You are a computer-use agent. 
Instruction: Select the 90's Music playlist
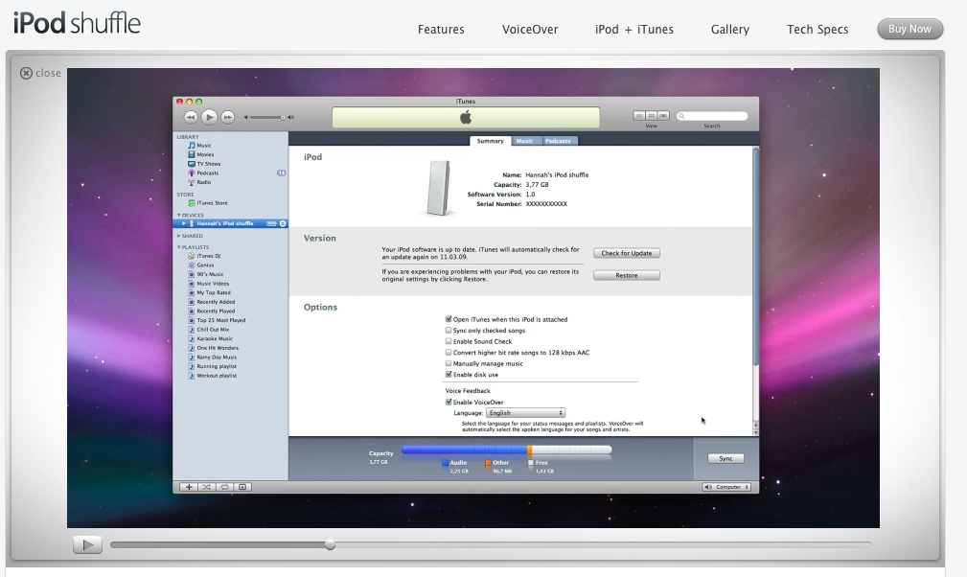tap(210, 274)
